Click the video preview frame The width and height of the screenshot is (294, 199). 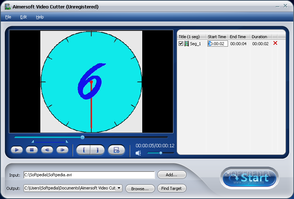point(91,82)
